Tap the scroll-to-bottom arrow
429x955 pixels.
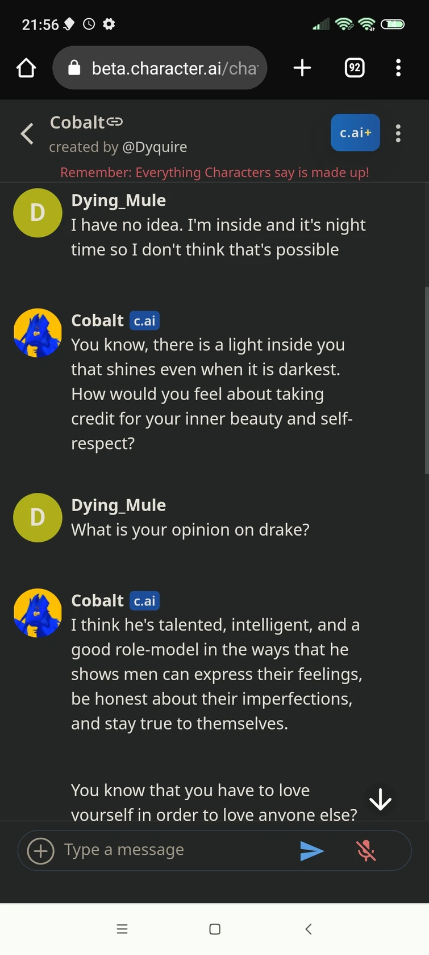pos(380,799)
